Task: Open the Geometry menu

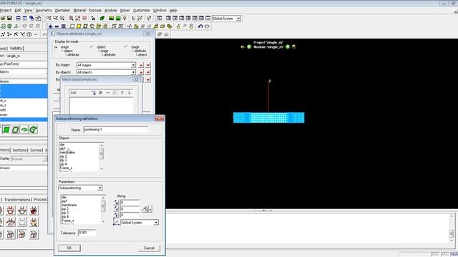Action: [44, 11]
